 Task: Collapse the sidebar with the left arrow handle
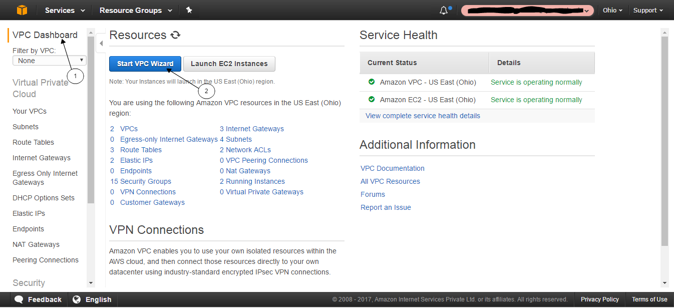point(101,44)
